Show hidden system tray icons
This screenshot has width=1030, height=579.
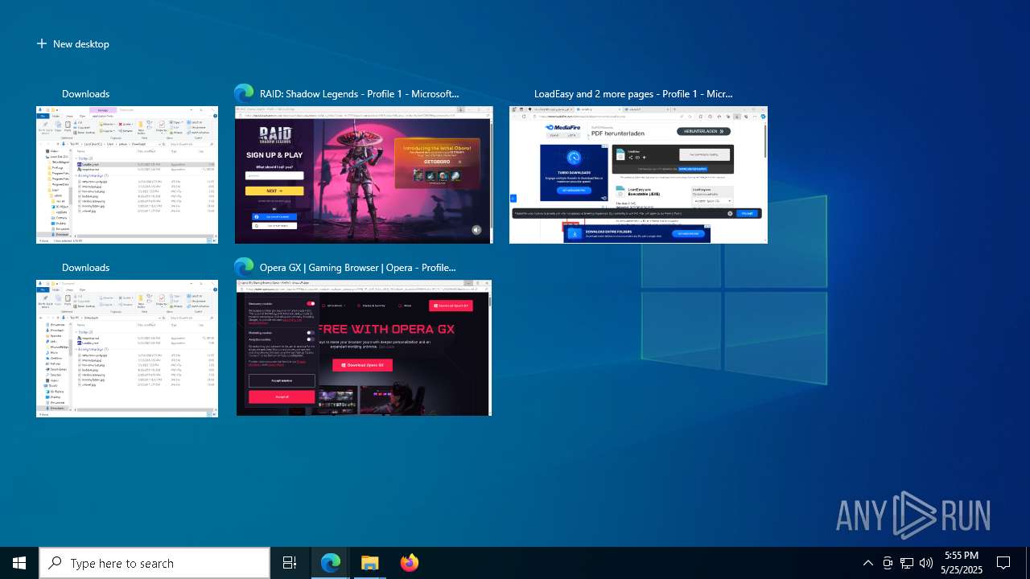coord(867,563)
